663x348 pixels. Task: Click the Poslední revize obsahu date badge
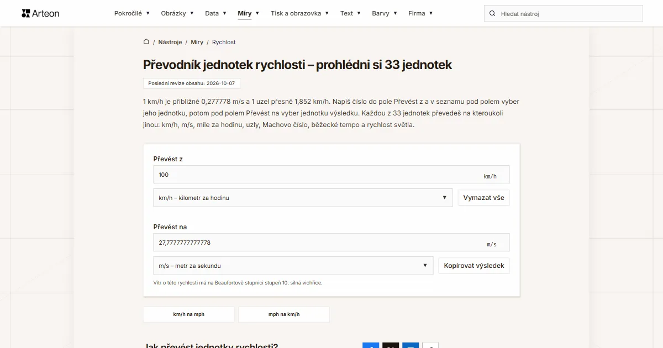[192, 83]
